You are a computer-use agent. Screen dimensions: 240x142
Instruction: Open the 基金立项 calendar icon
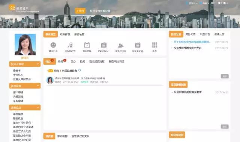[x=87, y=45]
